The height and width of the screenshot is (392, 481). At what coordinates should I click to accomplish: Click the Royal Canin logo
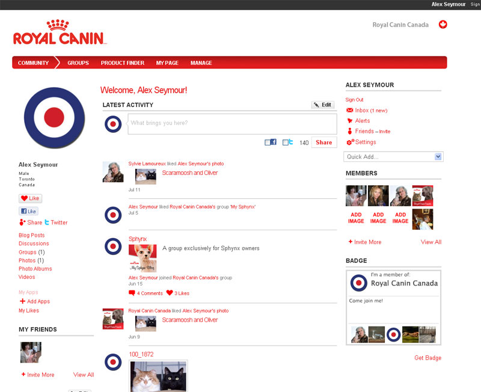point(59,33)
